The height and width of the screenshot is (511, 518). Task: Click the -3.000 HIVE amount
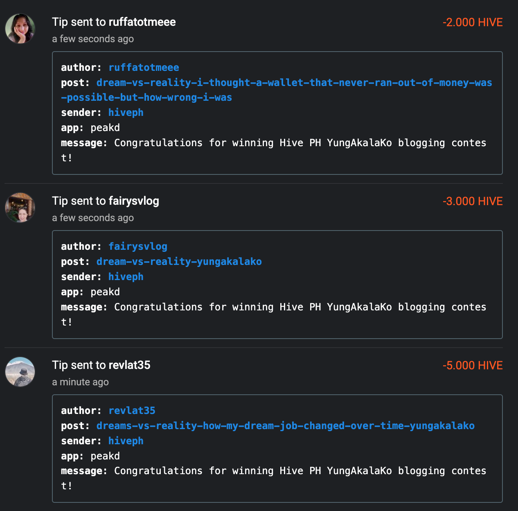point(472,201)
